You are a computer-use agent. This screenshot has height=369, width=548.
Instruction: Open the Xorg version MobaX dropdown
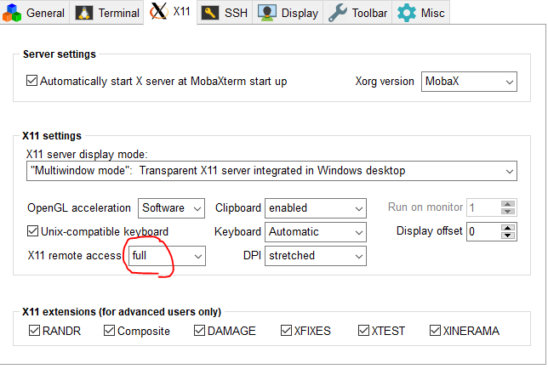click(469, 82)
